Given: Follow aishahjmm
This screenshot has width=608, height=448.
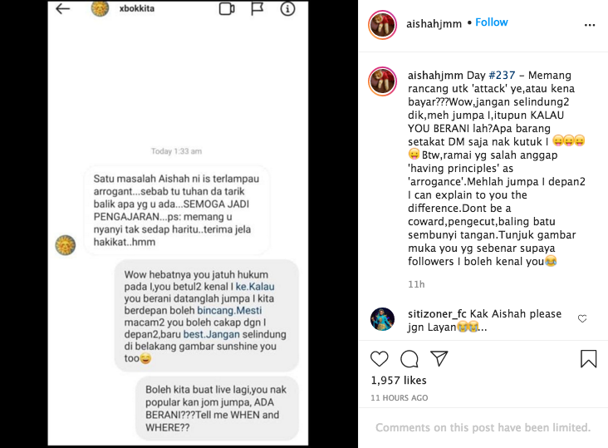Looking at the screenshot, I should click(491, 22).
